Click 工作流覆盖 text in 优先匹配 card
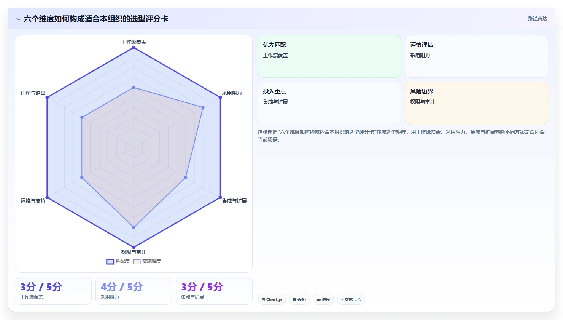This screenshot has height=320, width=563. click(x=275, y=55)
